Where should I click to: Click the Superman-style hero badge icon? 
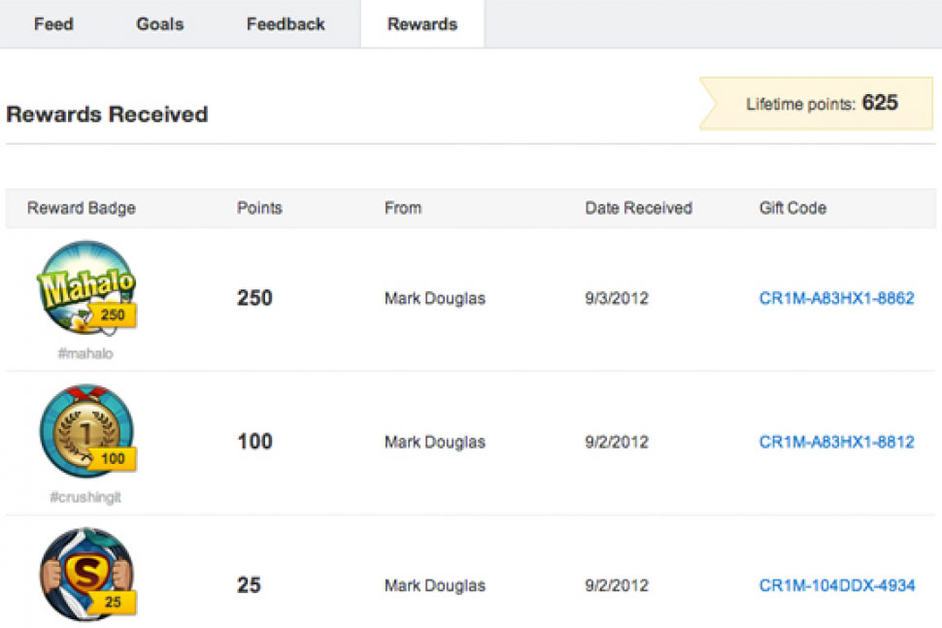click(x=86, y=575)
